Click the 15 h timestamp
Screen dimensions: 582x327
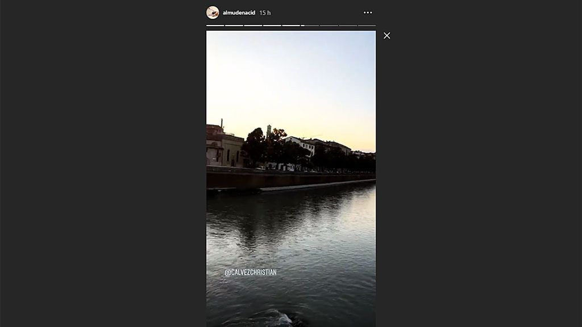click(265, 13)
